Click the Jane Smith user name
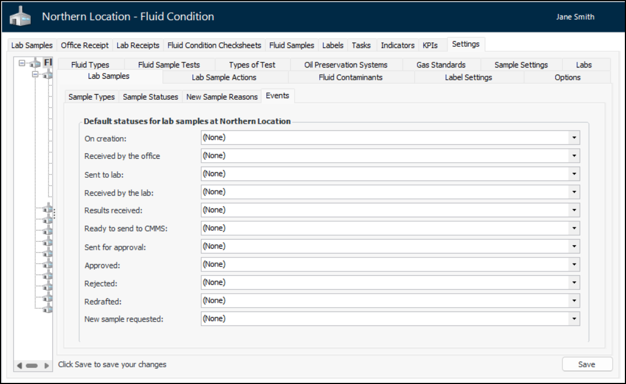Image resolution: width=626 pixels, height=384 pixels. coord(575,17)
